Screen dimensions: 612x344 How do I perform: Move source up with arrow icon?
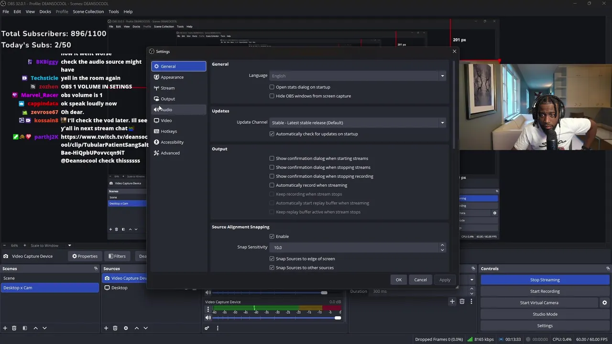pos(137,328)
